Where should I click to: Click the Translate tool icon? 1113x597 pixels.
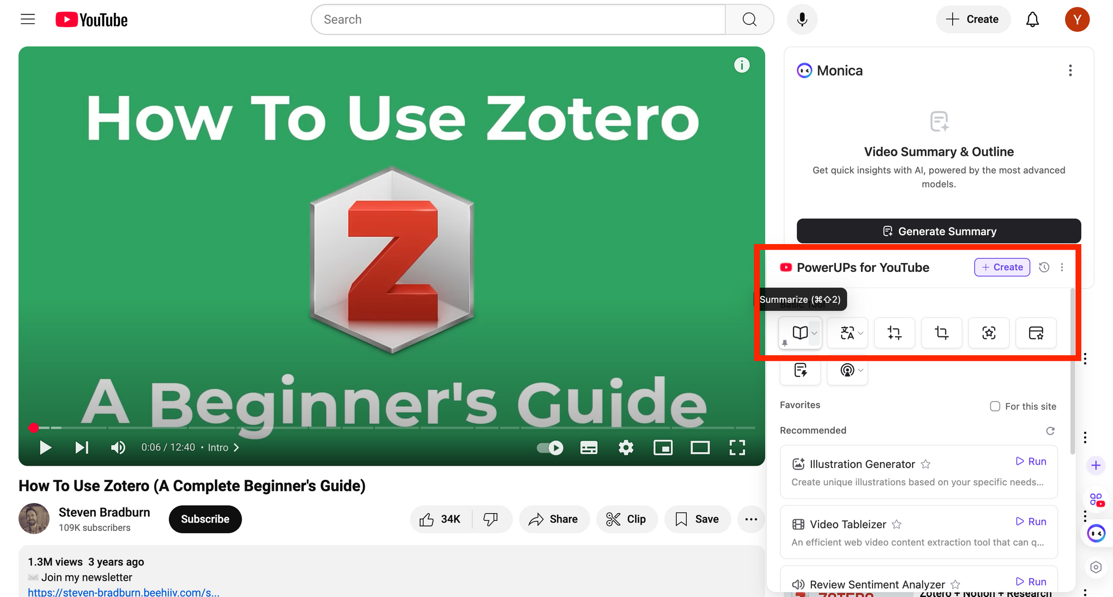click(x=846, y=333)
